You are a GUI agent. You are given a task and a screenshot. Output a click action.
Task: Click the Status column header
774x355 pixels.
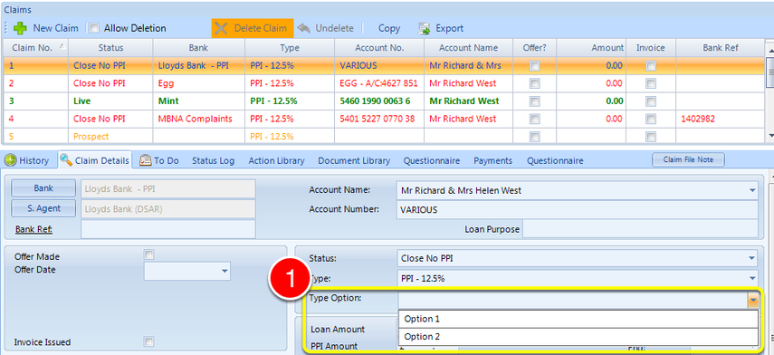pos(110,48)
